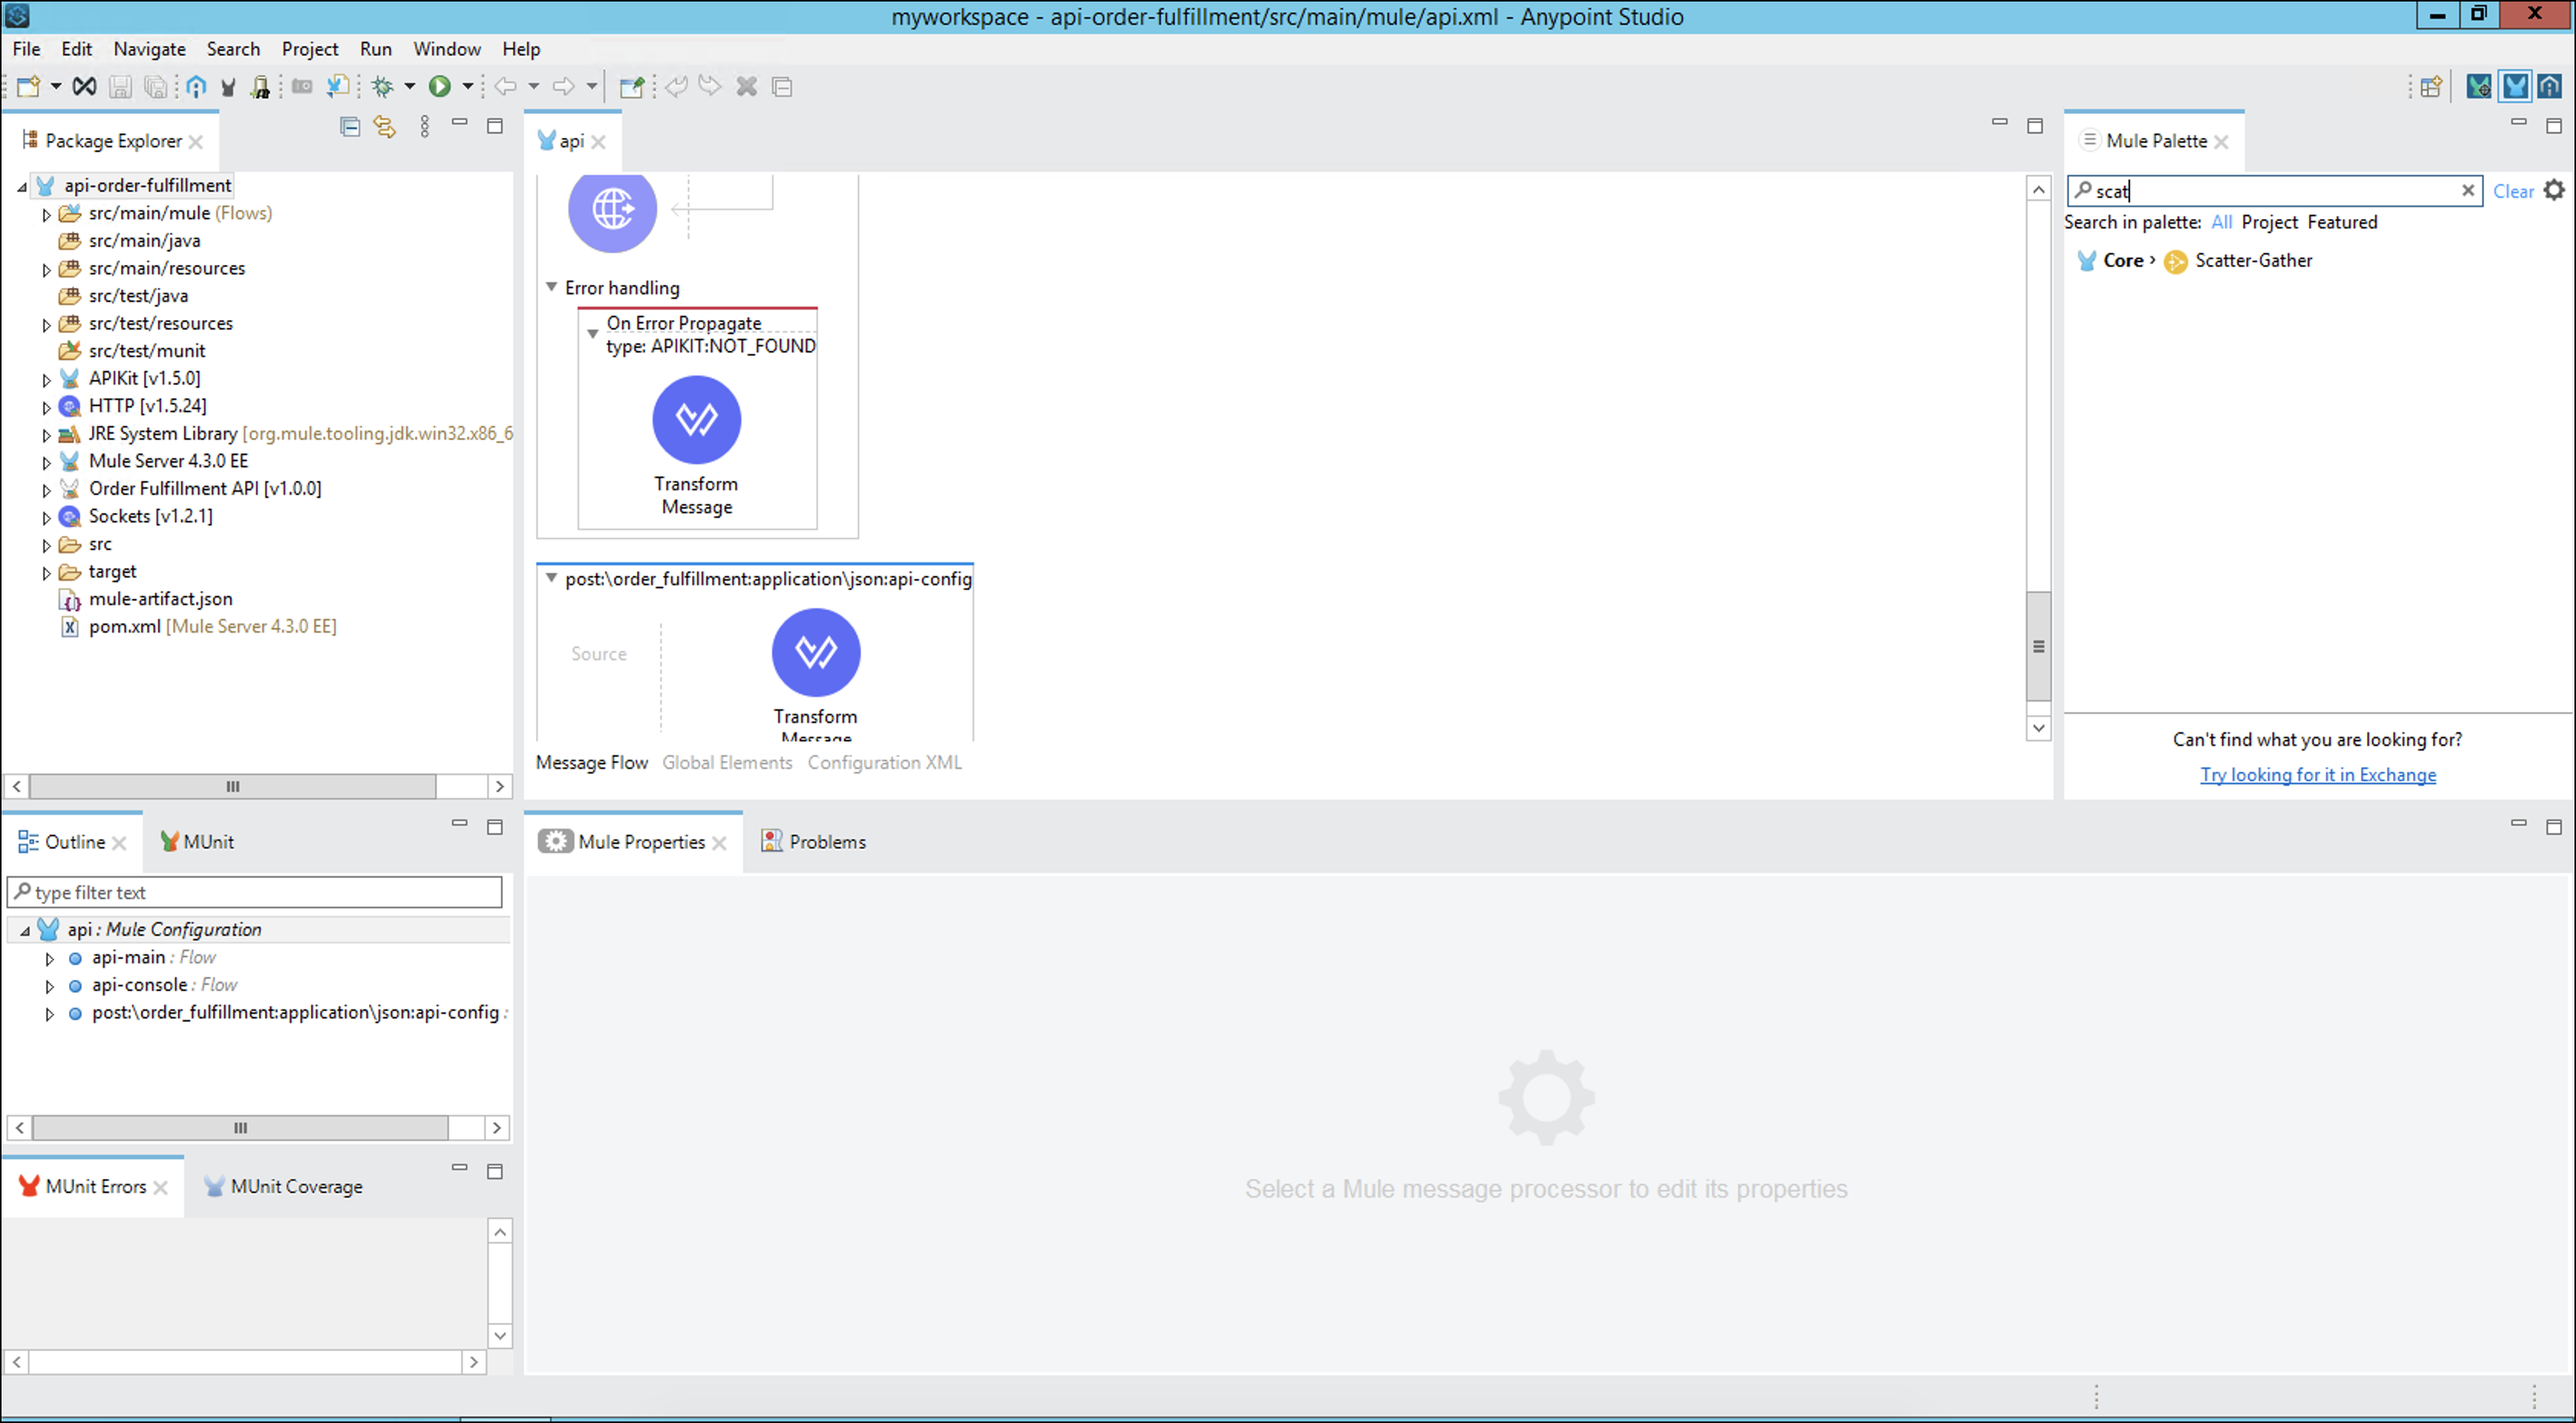Click Try looking for it in Exchange

pos(2317,775)
